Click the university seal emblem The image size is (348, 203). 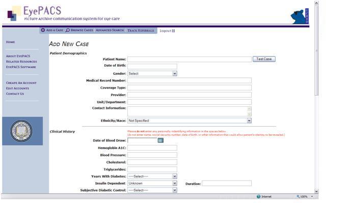tap(21, 131)
